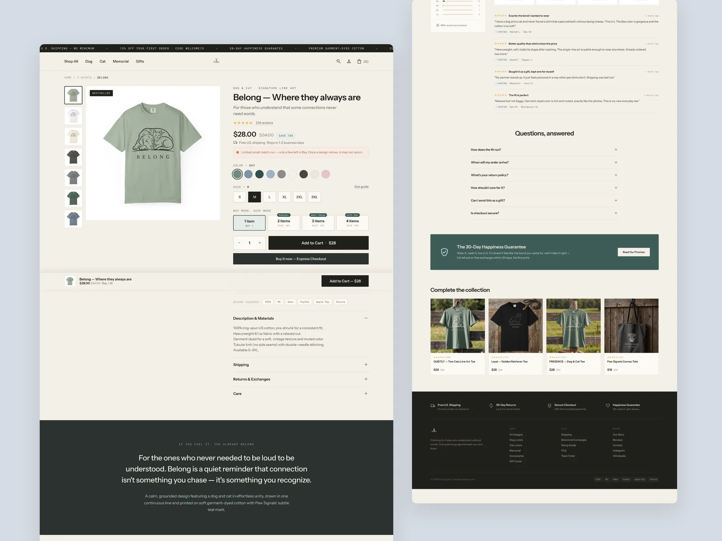View the charcoal tee thumbnail
Image resolution: width=722 pixels, height=541 pixels.
[73, 157]
